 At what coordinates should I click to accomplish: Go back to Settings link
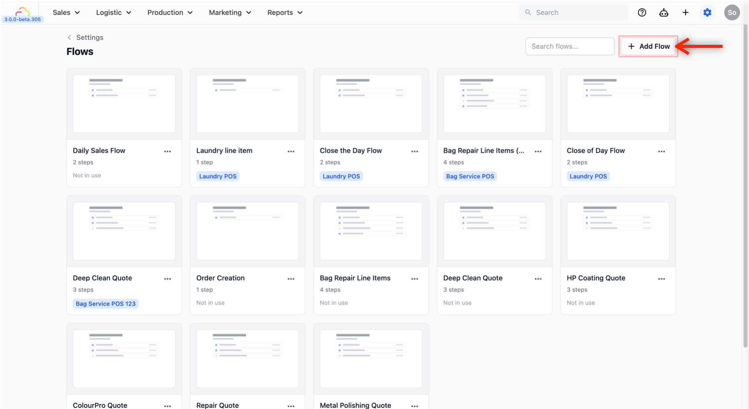90,37
